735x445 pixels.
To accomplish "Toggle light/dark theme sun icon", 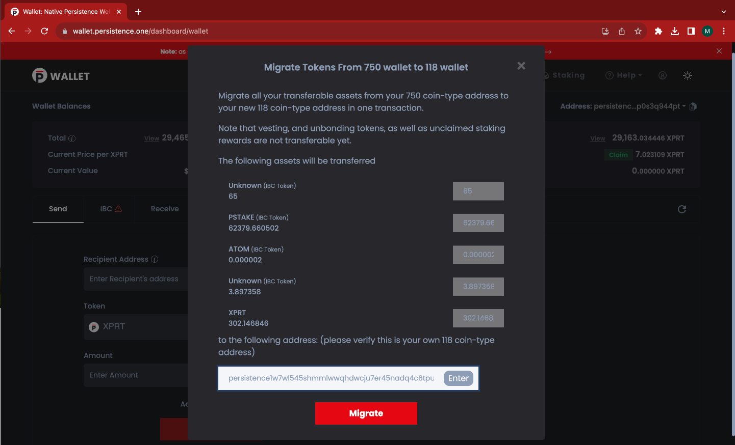I will point(688,75).
